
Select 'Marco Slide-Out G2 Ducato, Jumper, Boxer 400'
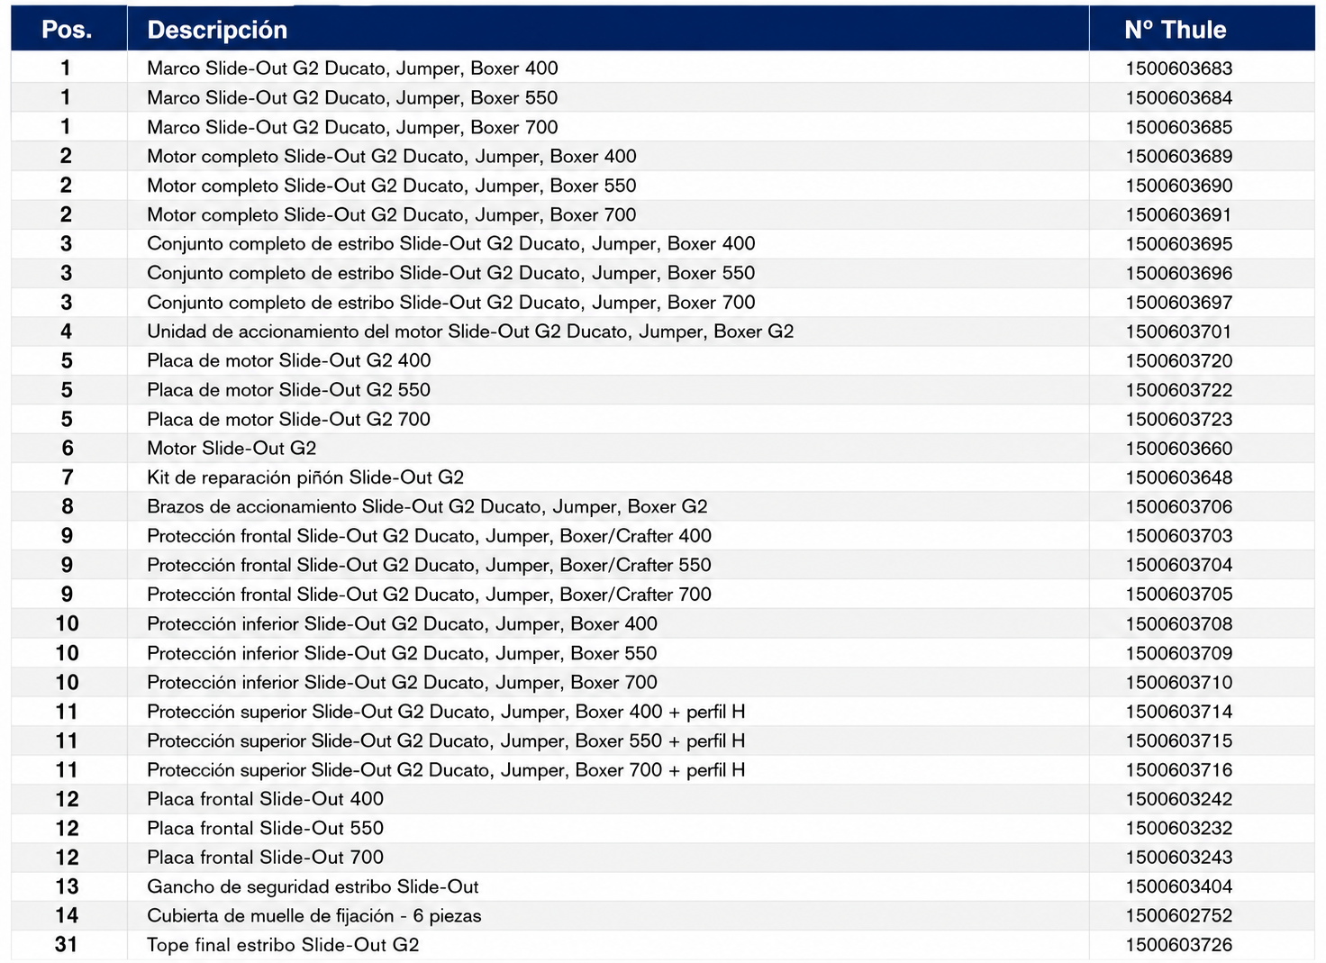coord(352,68)
